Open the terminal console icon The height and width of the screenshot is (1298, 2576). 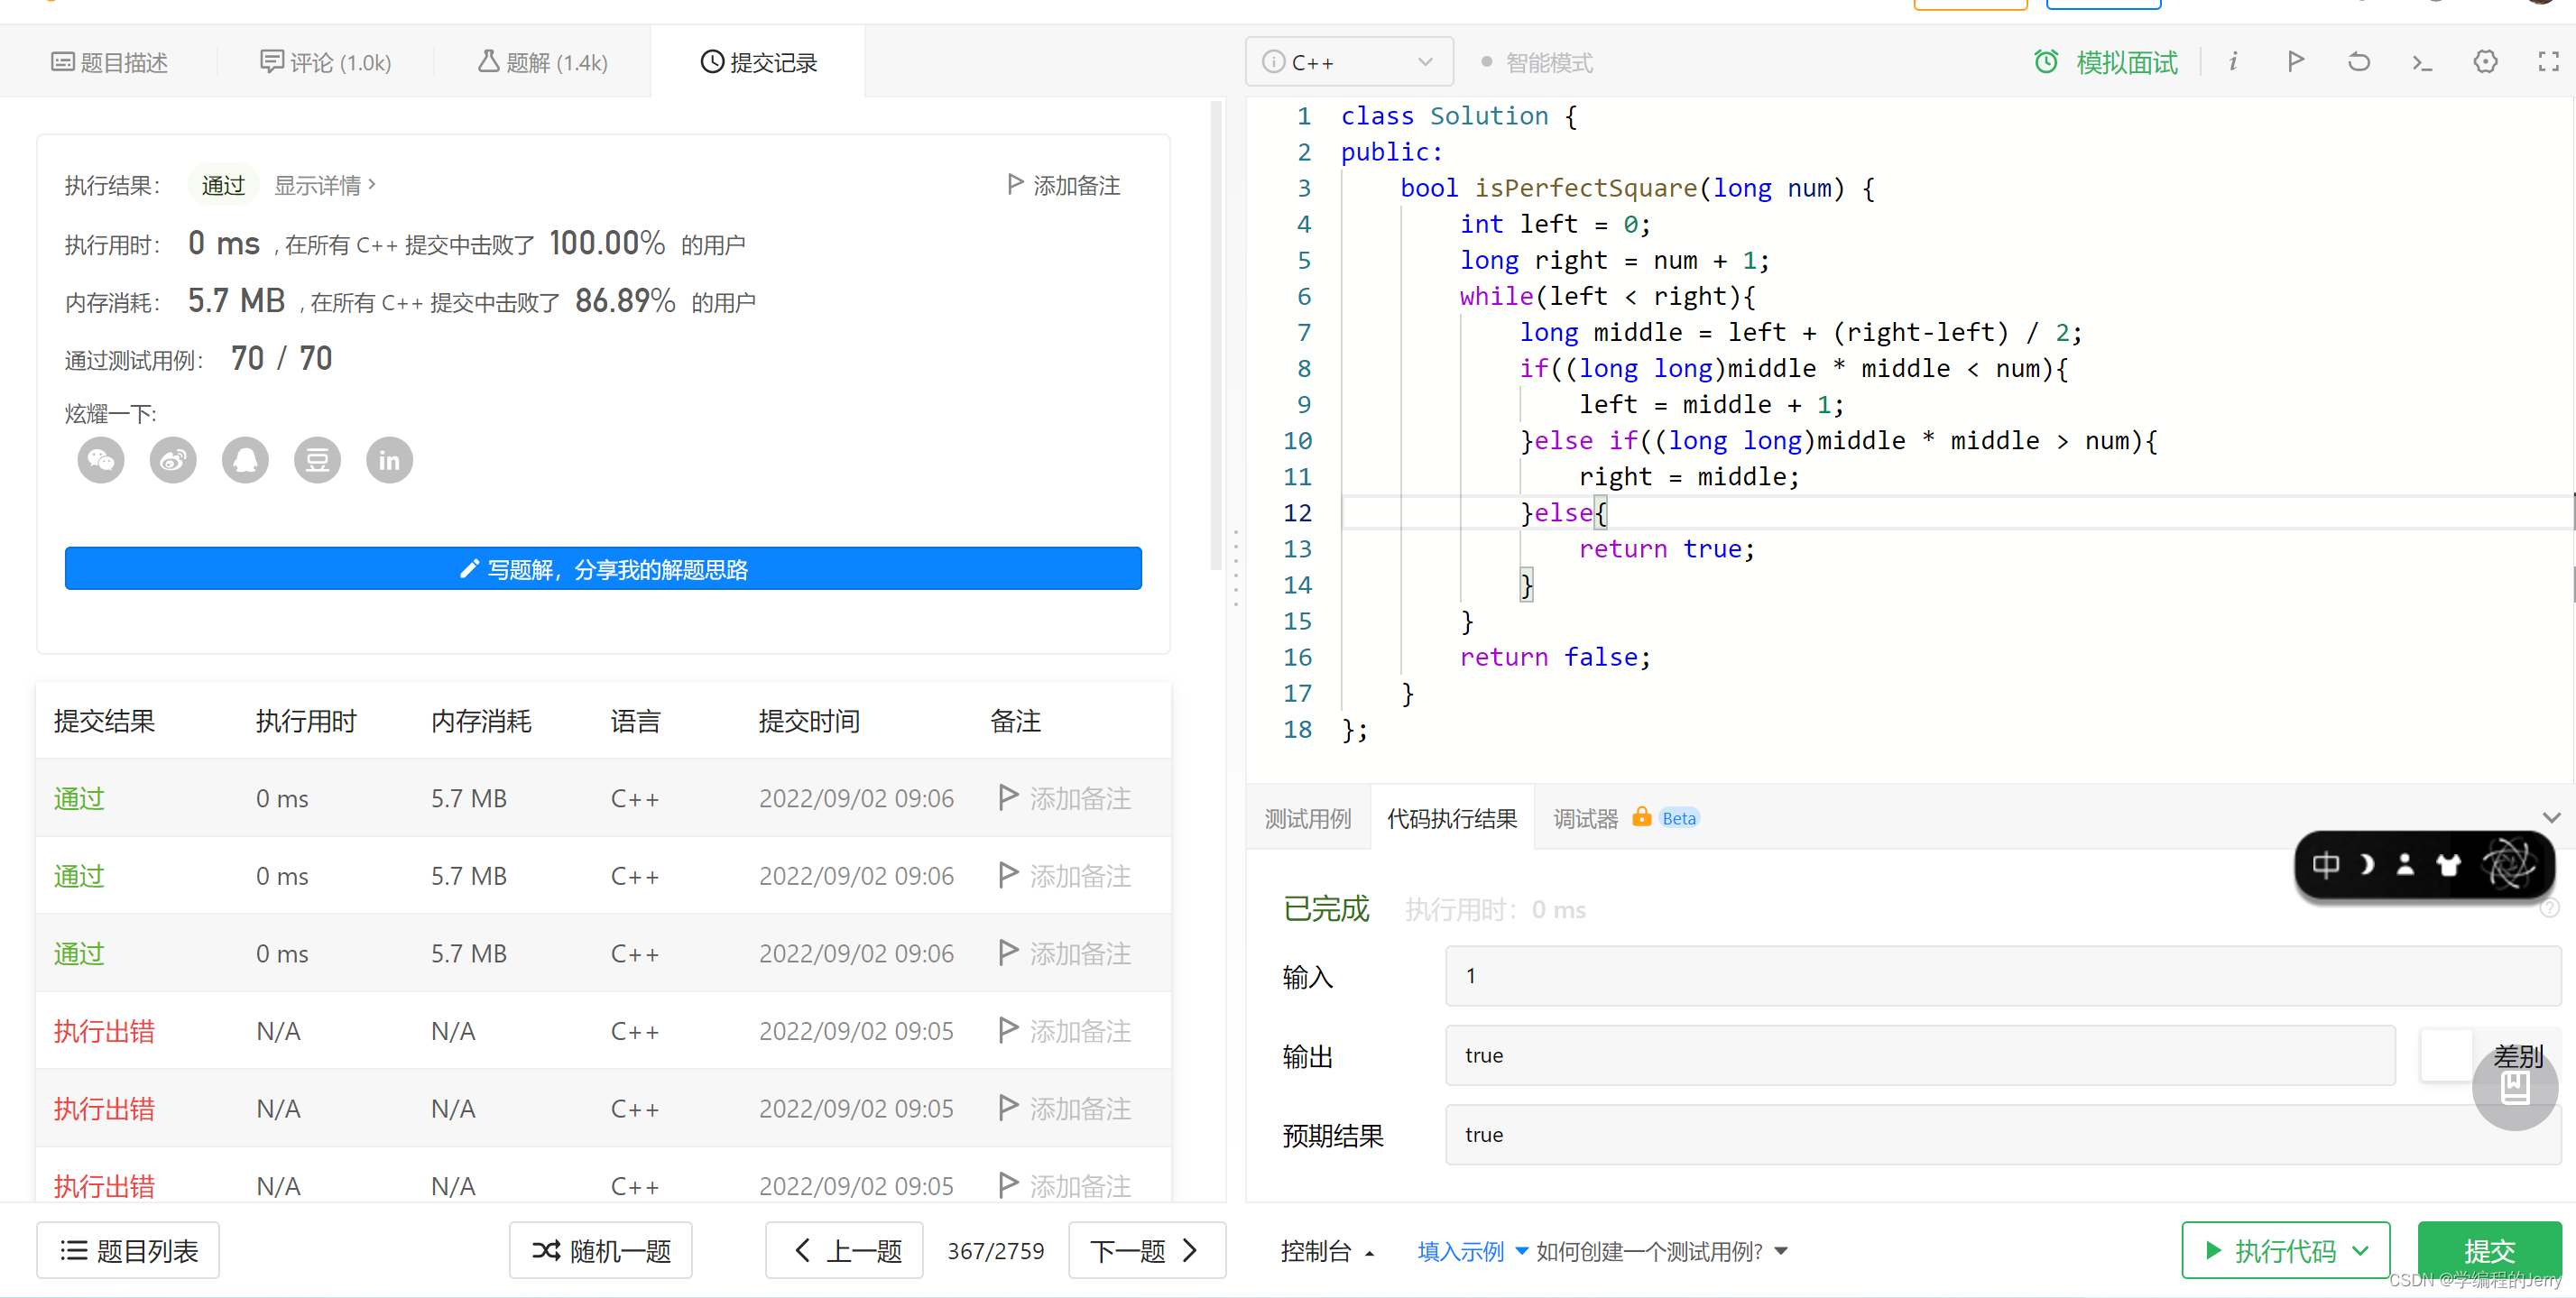point(2421,62)
